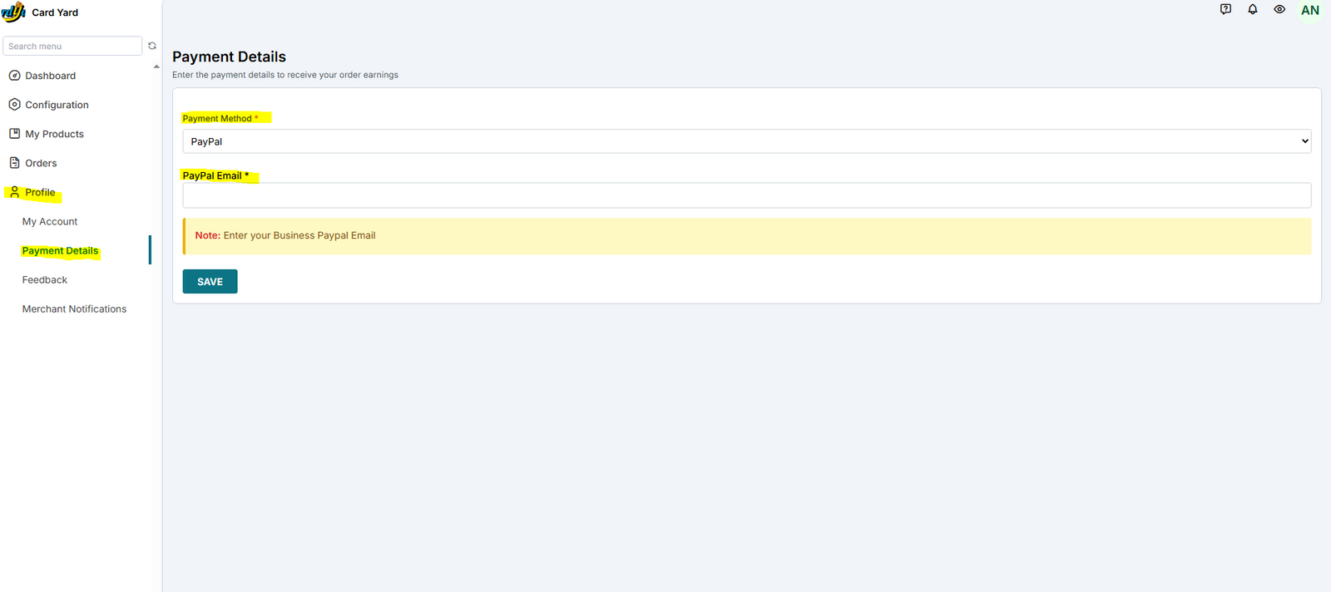Open the AN user avatar menu
The height and width of the screenshot is (592, 1331).
pyautogui.click(x=1310, y=11)
